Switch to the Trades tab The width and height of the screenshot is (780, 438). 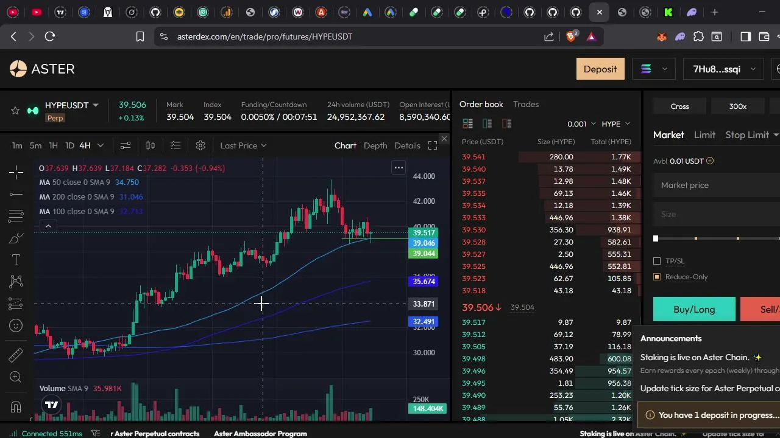pos(526,104)
